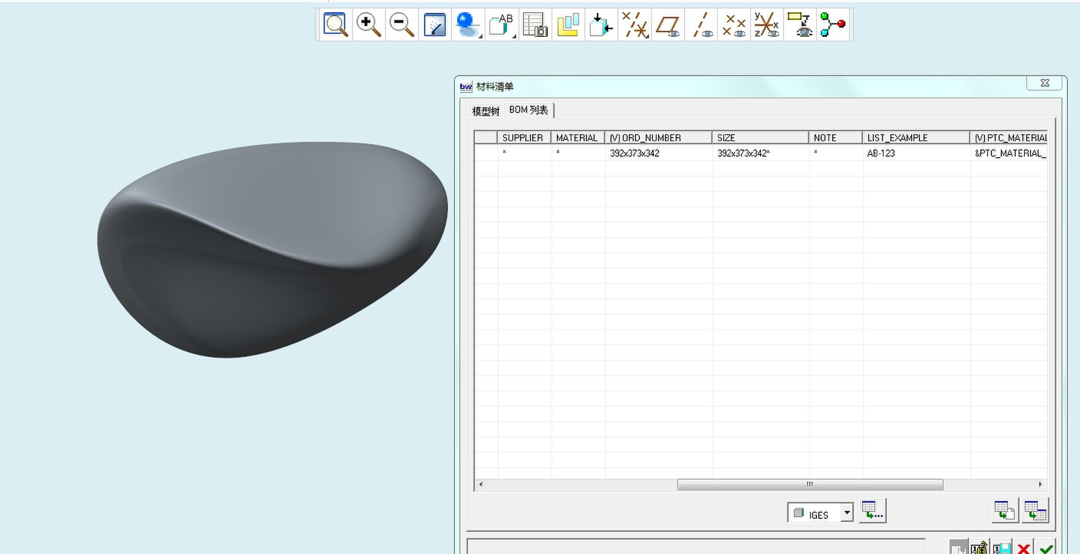Click the yellow L-shaped layers icon
Viewport: 1080px width, 554px height.
tap(568, 25)
